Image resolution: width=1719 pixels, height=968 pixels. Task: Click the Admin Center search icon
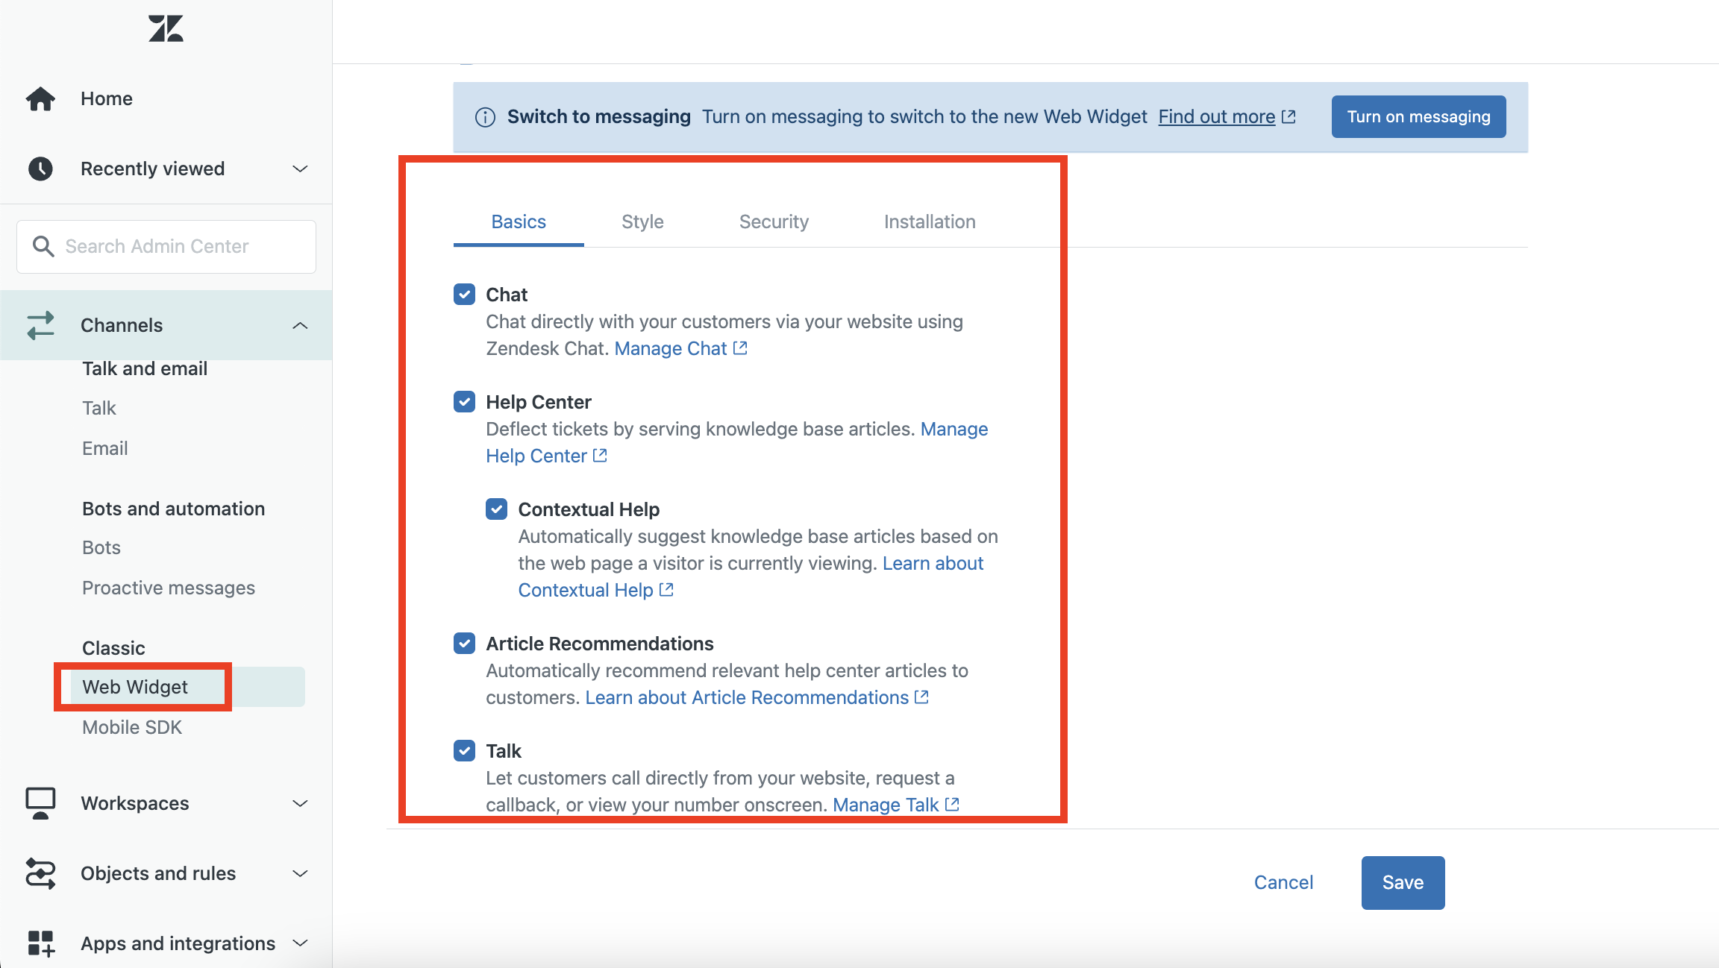coord(45,245)
